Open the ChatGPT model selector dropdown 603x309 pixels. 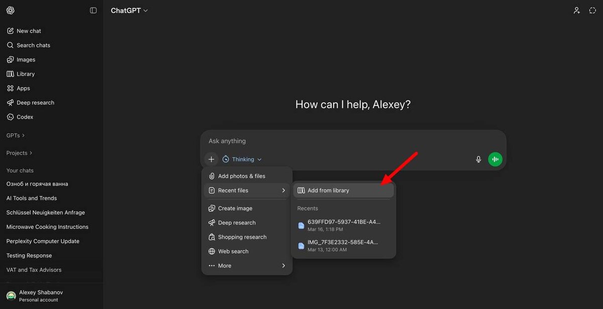point(130,11)
